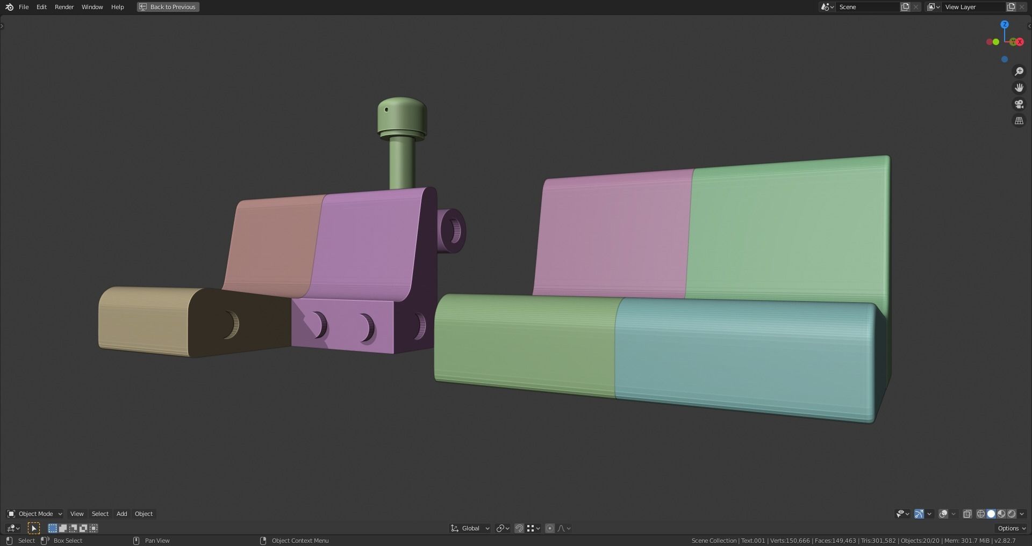
Task: Open the gizmo options dropdown arrow
Action: (x=929, y=514)
